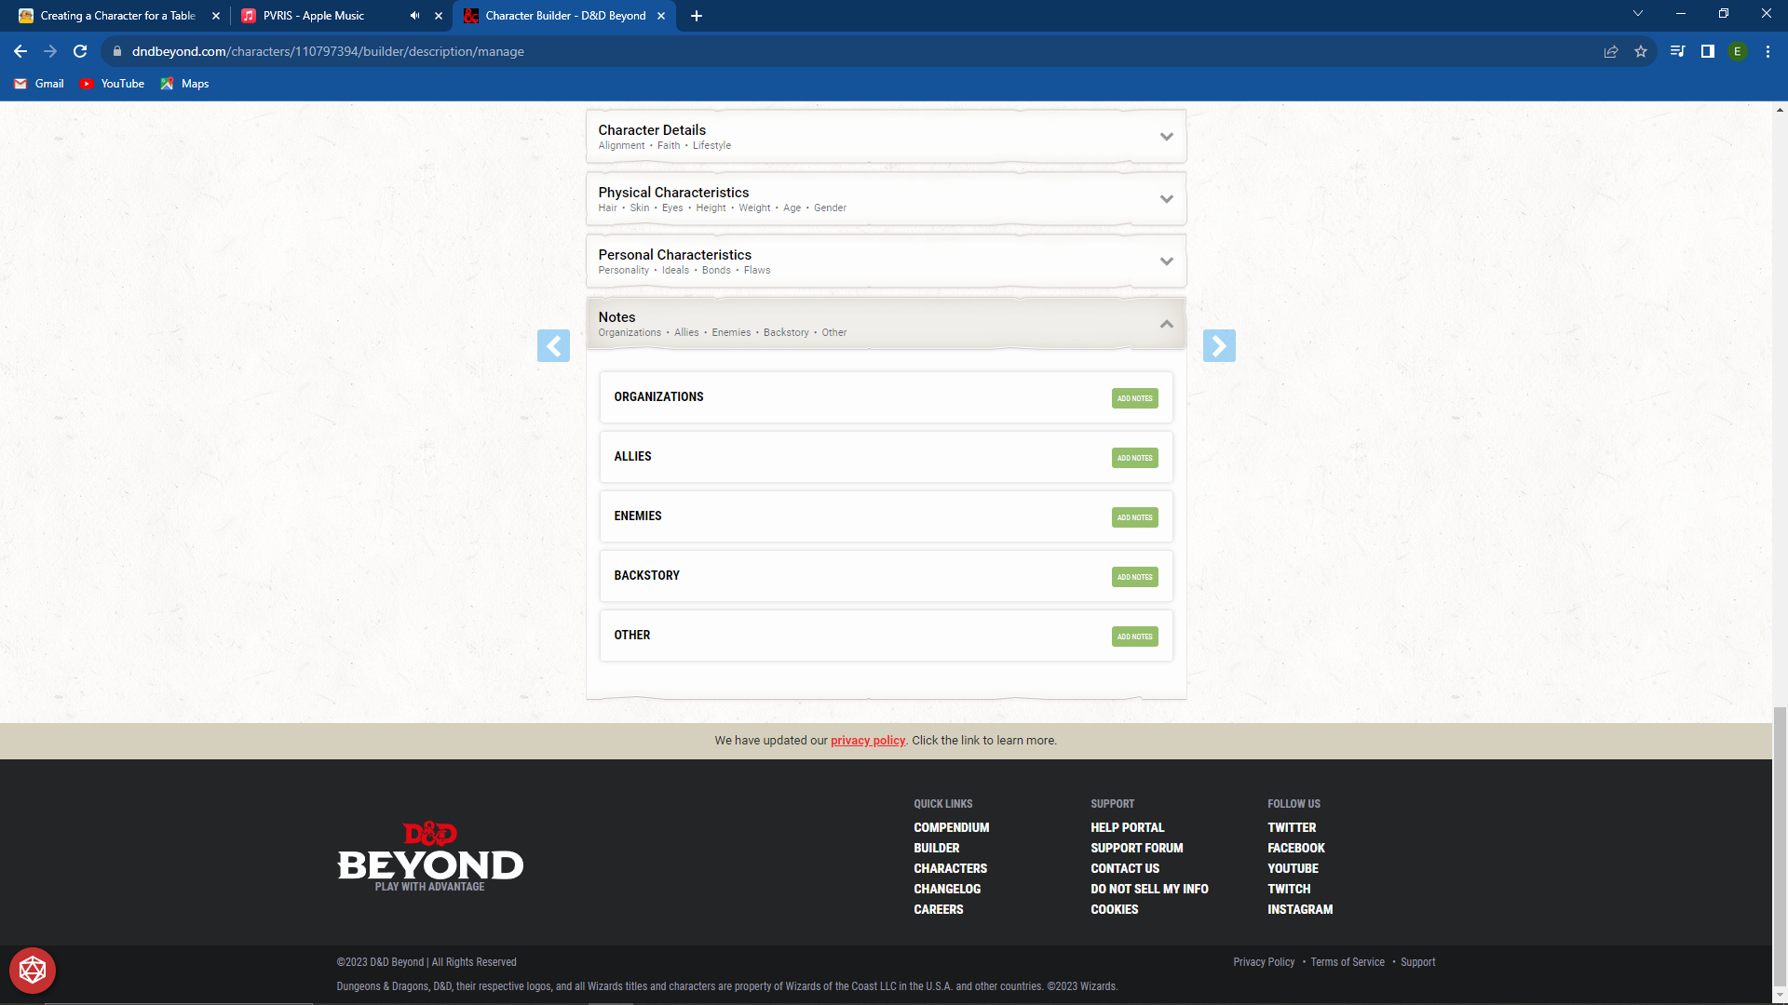
Task: Click the back navigation arrow
Action: click(x=20, y=51)
